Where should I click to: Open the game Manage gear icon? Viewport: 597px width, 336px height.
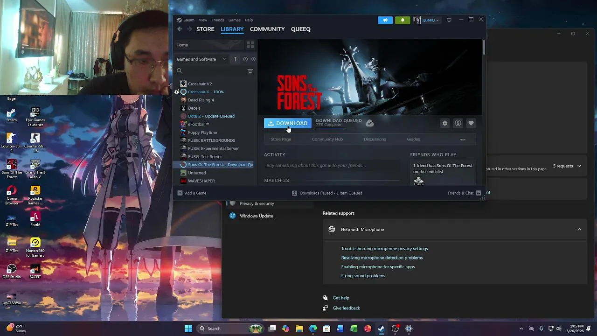coord(445,123)
